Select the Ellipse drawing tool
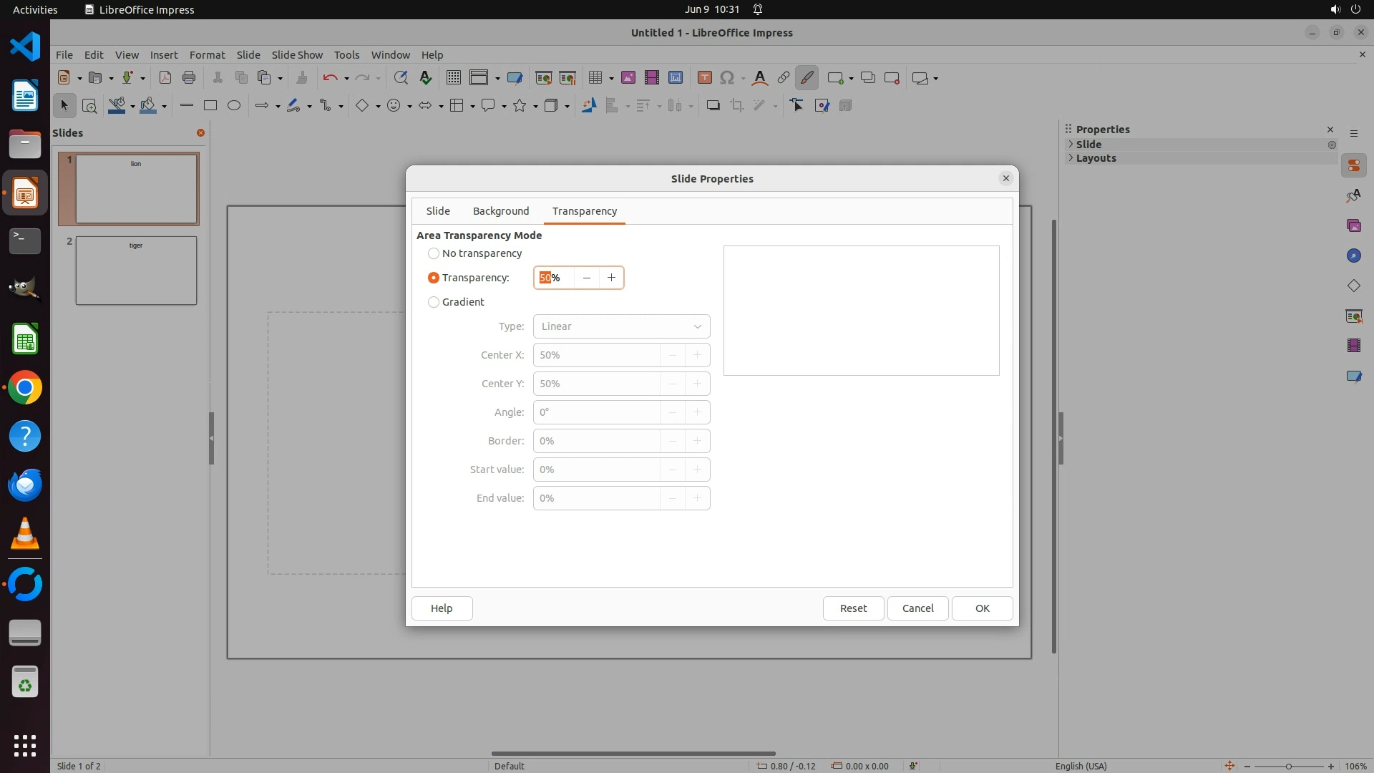1374x773 pixels. [233, 106]
